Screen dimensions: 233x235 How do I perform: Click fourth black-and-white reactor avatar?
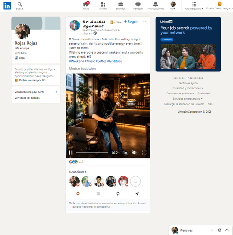(x=111, y=181)
